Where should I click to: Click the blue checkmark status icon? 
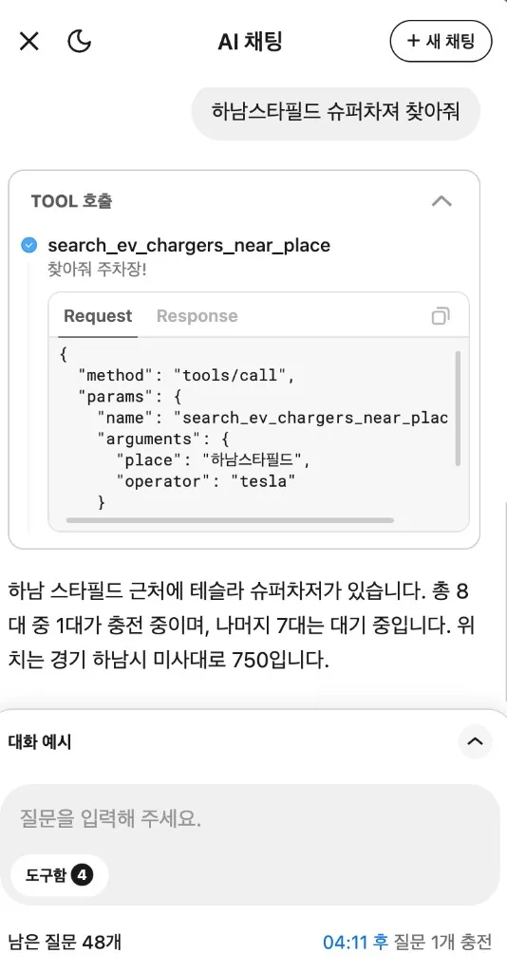[x=29, y=246]
